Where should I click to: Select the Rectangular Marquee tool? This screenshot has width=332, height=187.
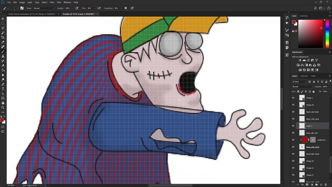tap(3, 23)
